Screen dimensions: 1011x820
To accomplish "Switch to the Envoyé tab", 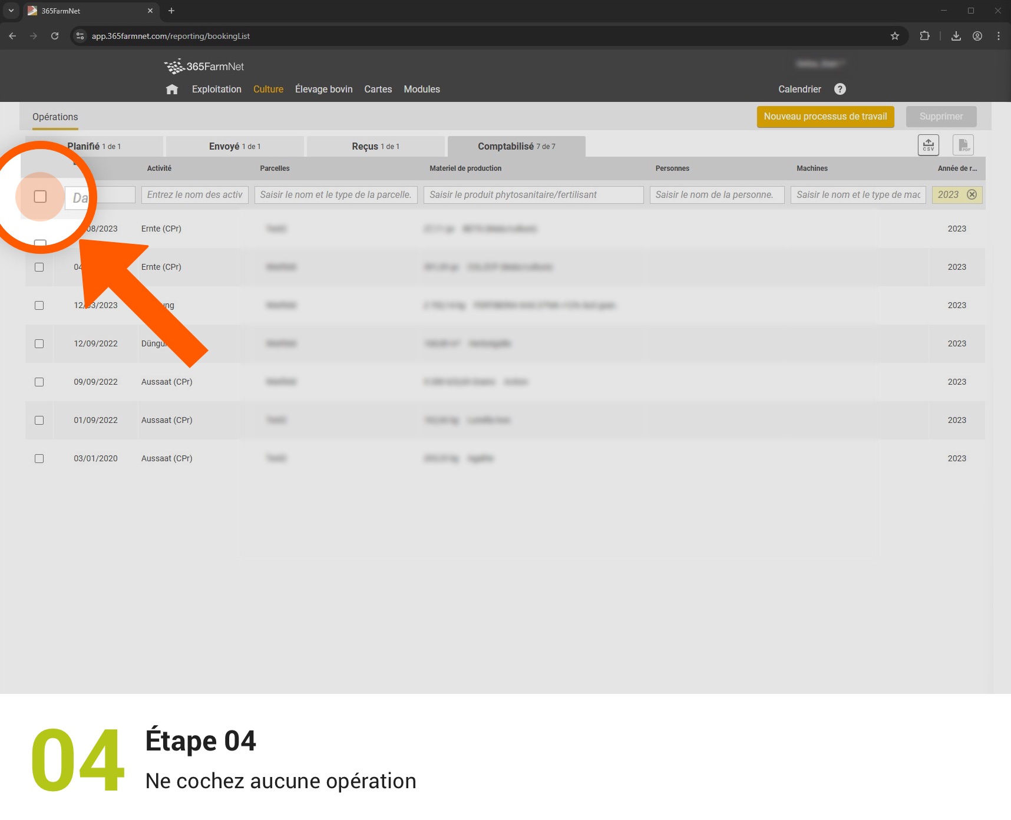I will (234, 147).
